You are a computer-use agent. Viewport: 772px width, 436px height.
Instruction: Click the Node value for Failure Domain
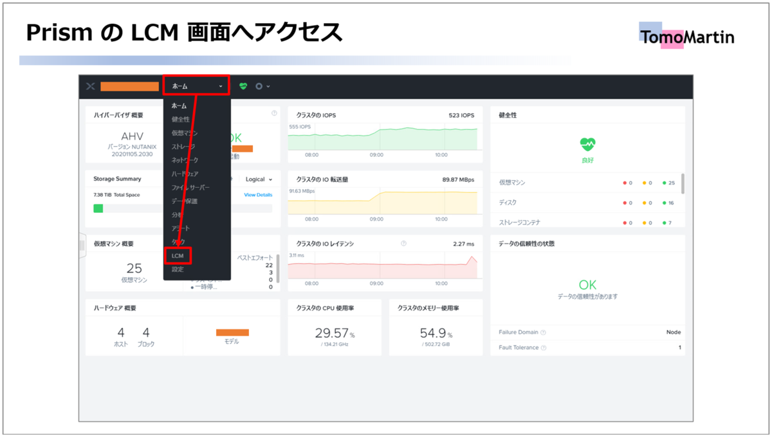tap(674, 332)
